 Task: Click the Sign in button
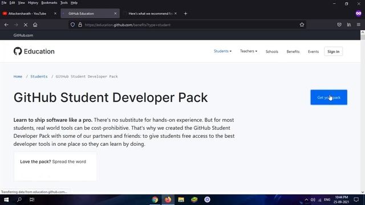333,51
